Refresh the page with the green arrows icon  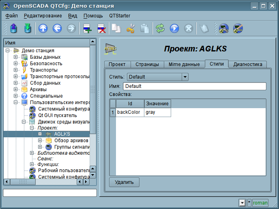coord(161,28)
